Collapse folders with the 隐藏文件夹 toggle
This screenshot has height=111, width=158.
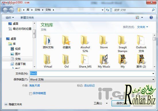pyautogui.click(x=6, y=104)
